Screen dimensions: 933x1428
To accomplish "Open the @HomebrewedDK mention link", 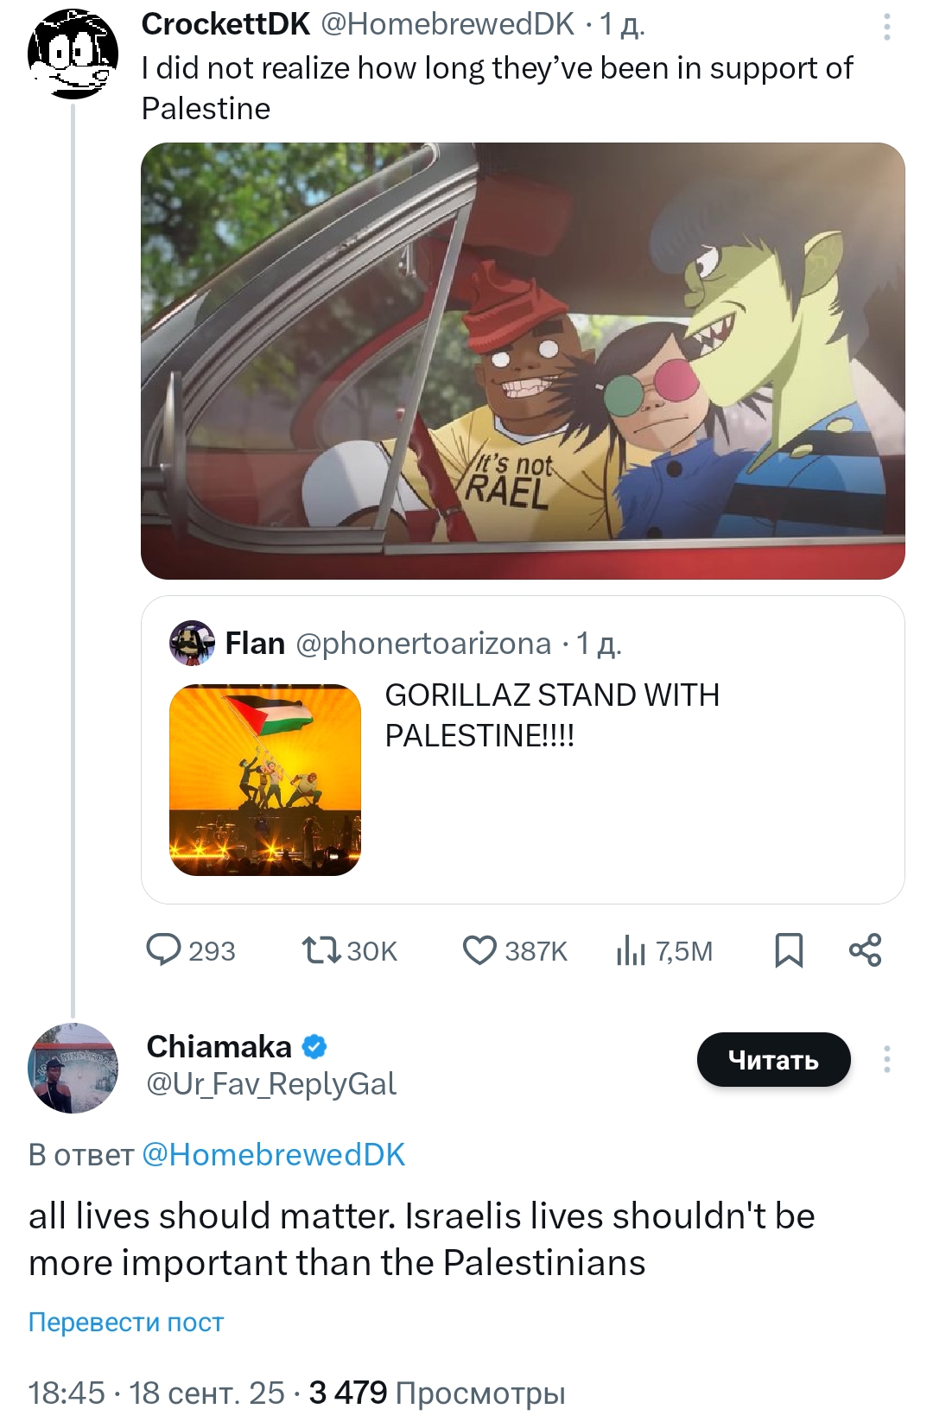I will pyautogui.click(x=273, y=1154).
